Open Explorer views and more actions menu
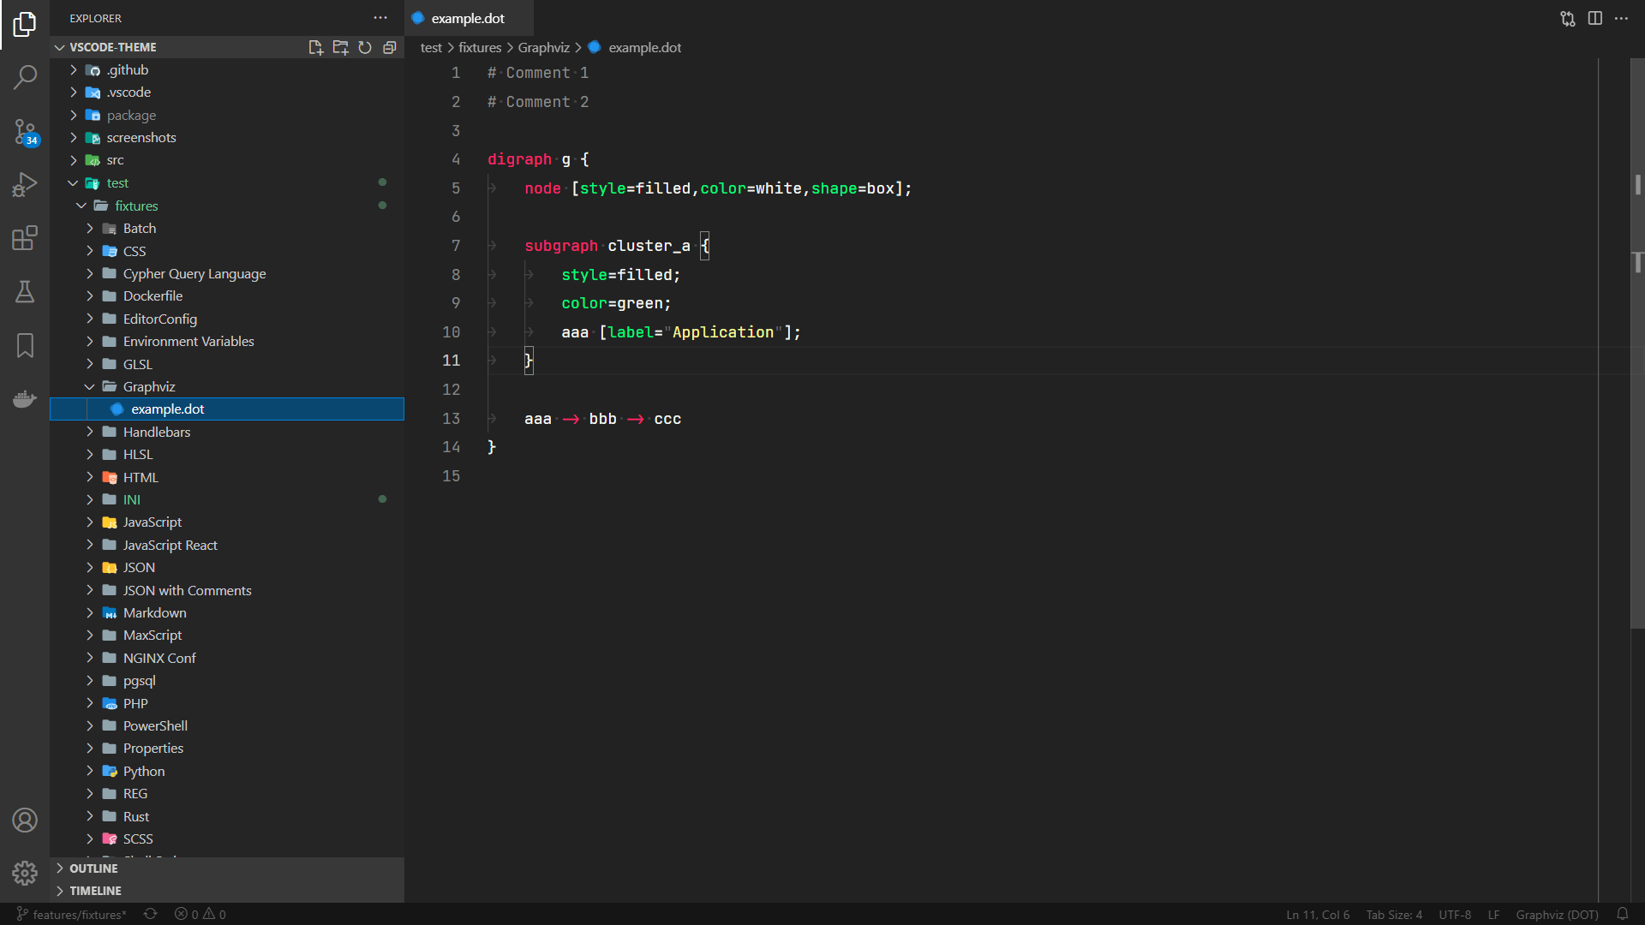 380,18
